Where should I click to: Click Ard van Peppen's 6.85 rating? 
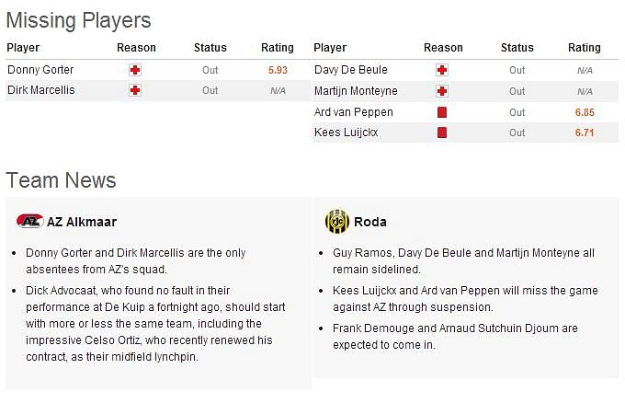(585, 112)
